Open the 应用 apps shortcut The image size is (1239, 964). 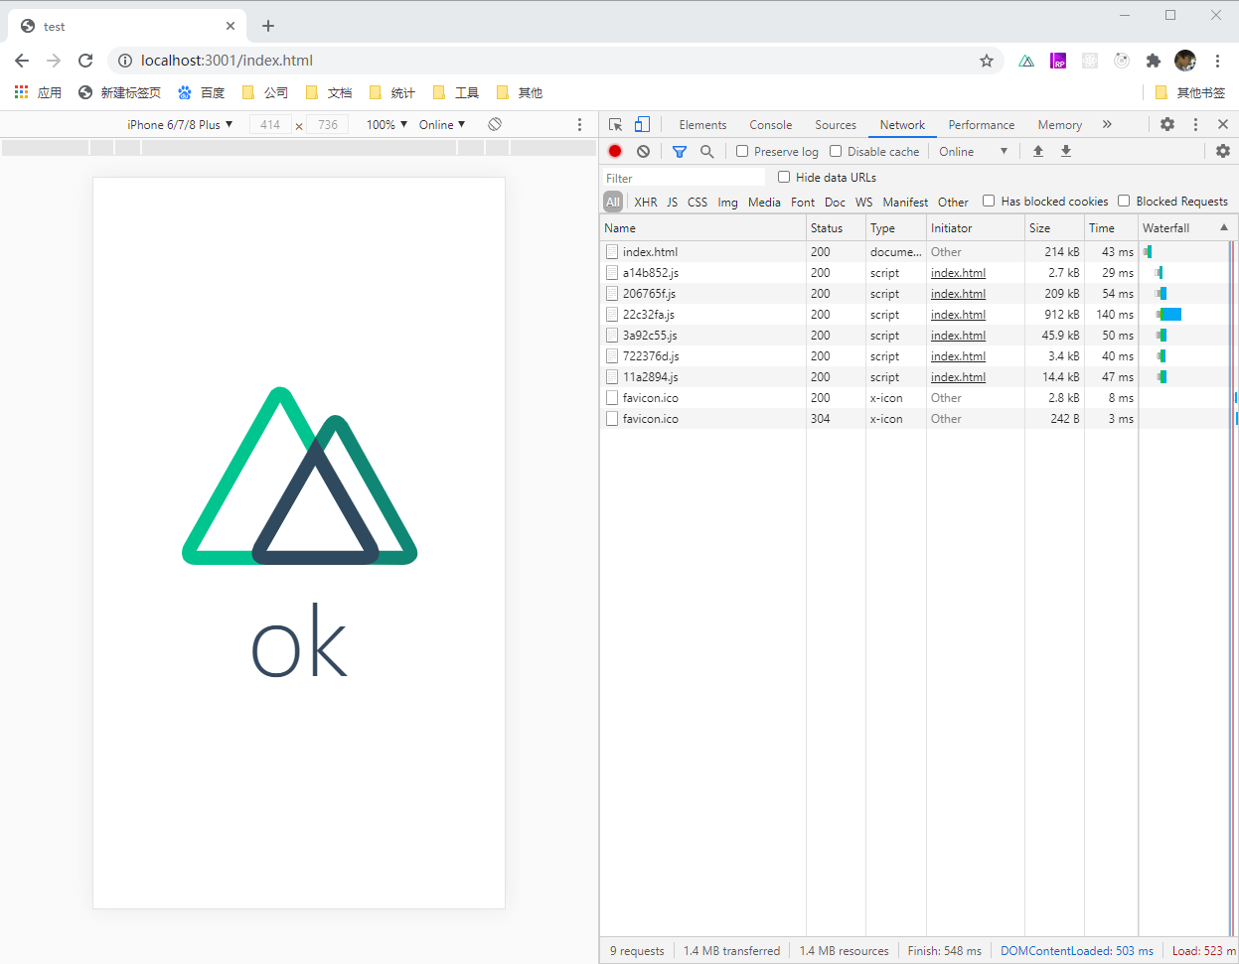tap(38, 92)
